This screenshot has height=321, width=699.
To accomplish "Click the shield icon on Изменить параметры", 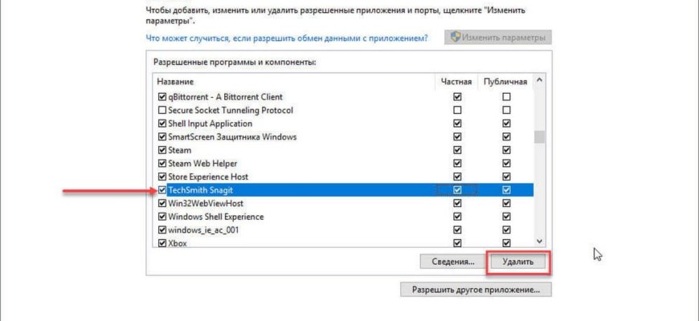I will (x=456, y=38).
